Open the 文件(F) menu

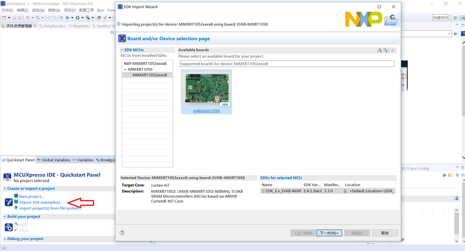(x=7, y=10)
